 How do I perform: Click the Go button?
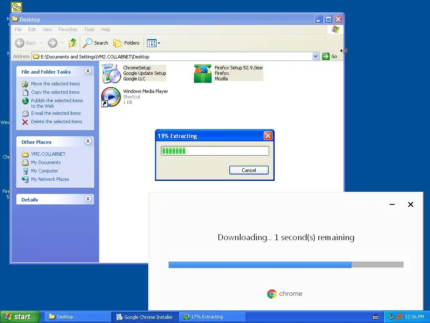pos(330,57)
